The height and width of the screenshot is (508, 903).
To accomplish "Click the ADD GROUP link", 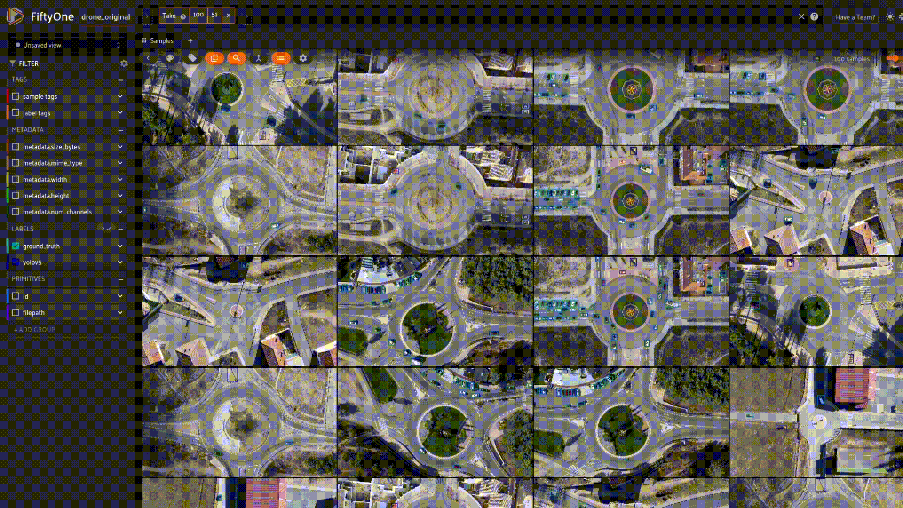I will [34, 330].
